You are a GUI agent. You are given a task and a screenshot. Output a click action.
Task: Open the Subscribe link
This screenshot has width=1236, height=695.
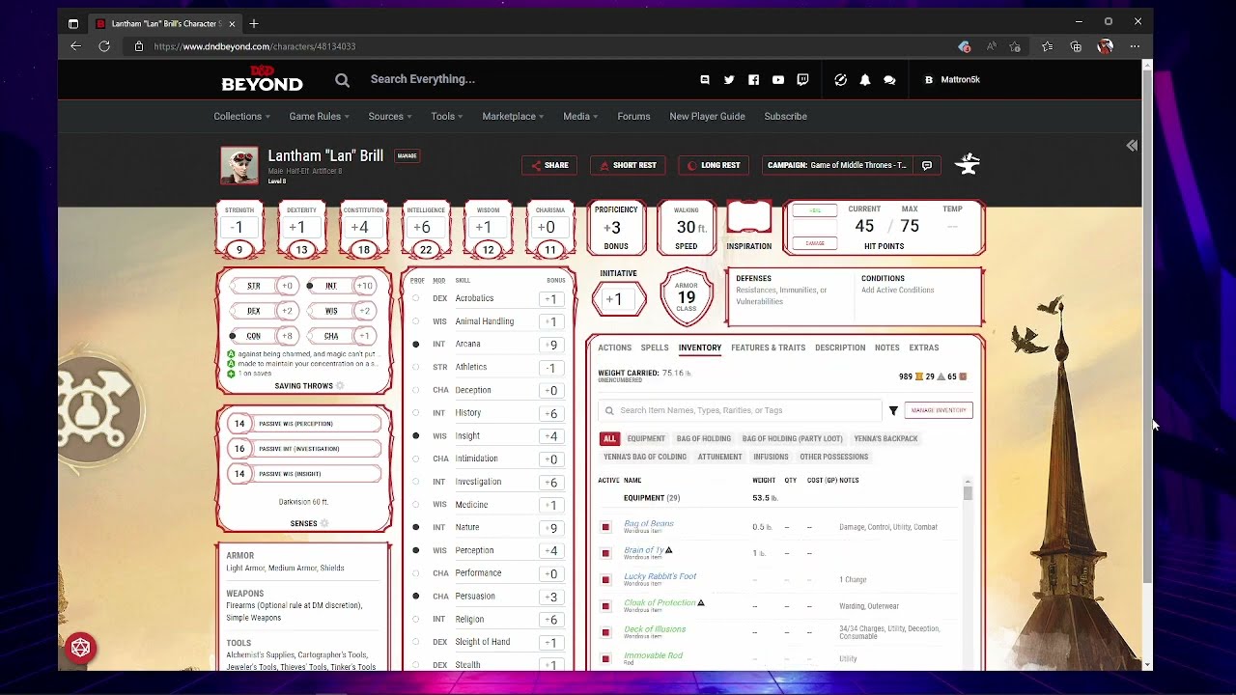pos(786,116)
